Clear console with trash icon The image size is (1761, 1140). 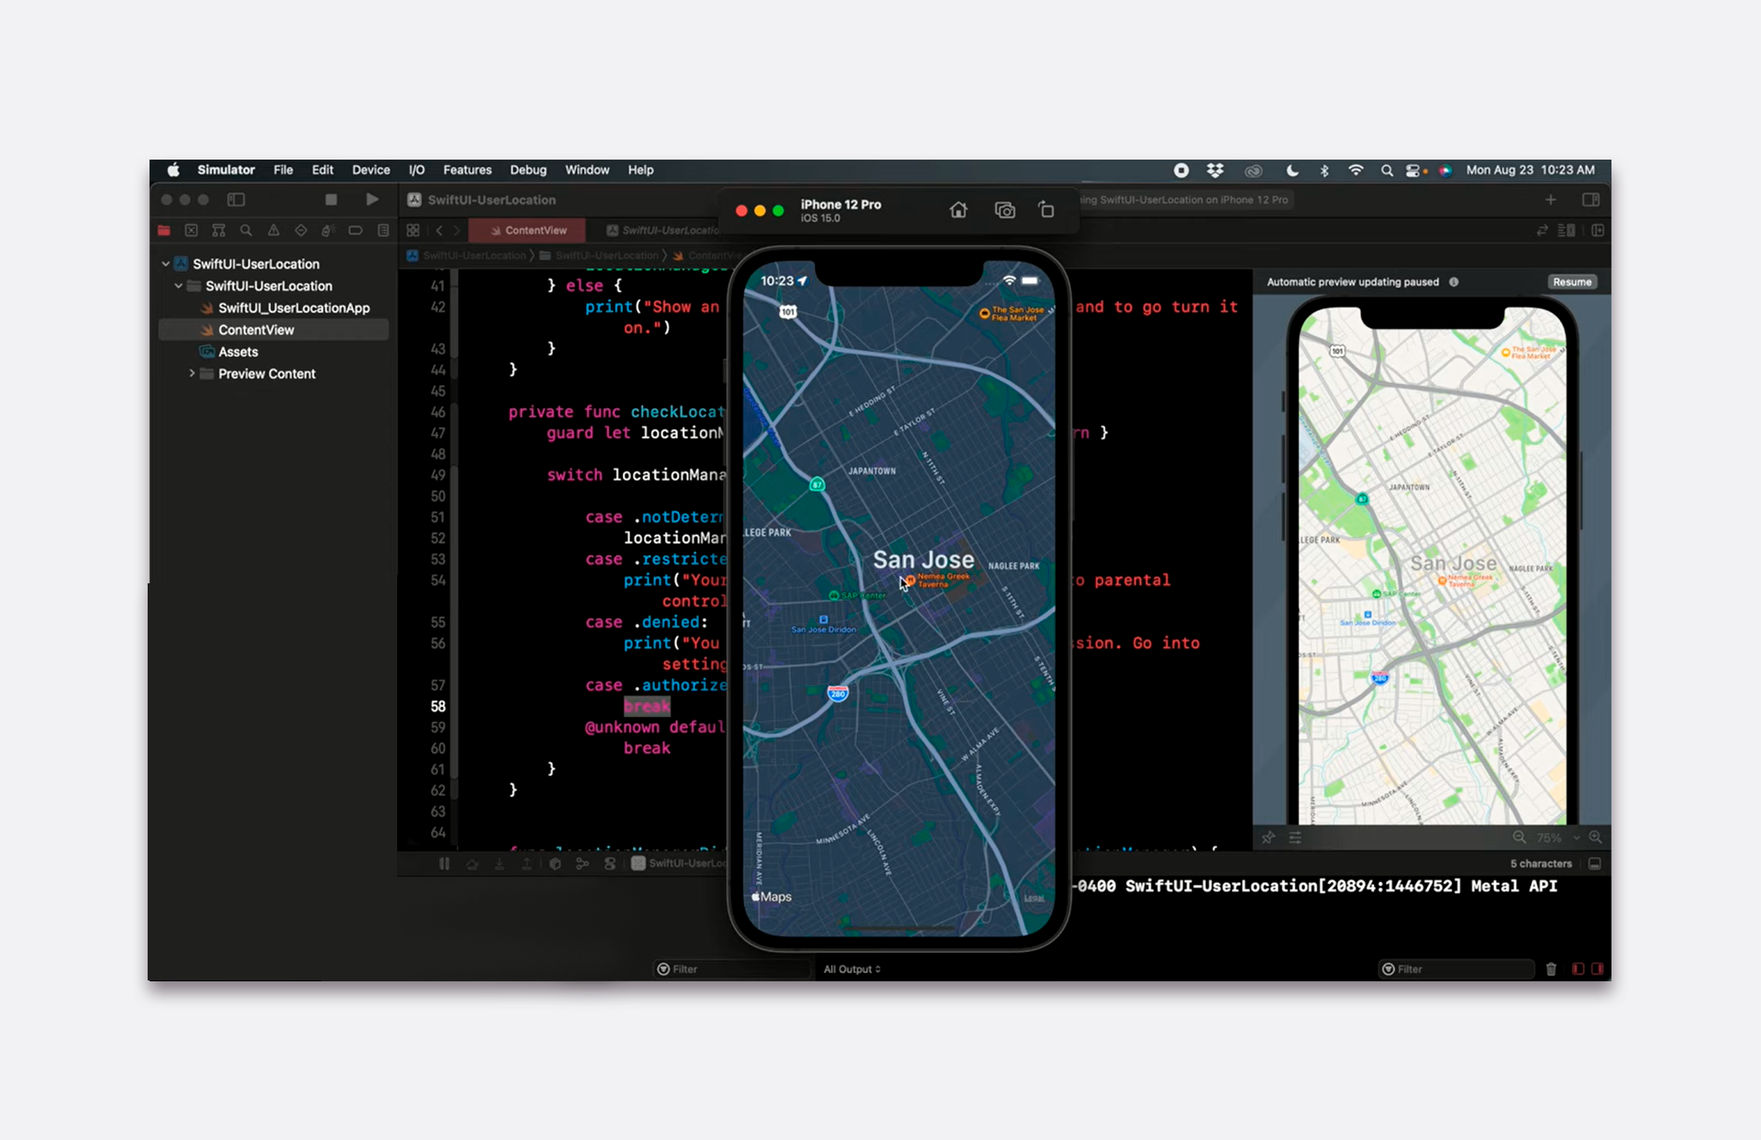pyautogui.click(x=1551, y=968)
